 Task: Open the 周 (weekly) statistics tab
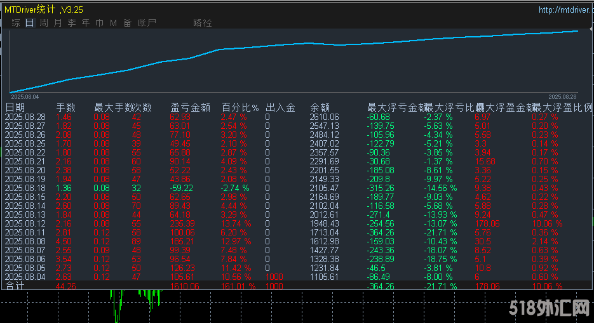(x=44, y=23)
